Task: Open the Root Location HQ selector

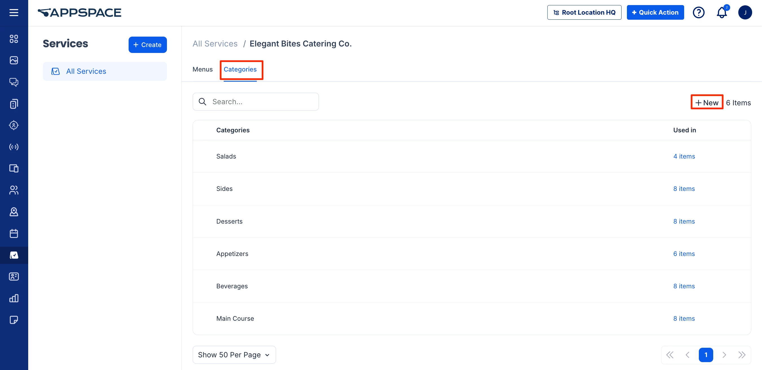Action: 584,12
